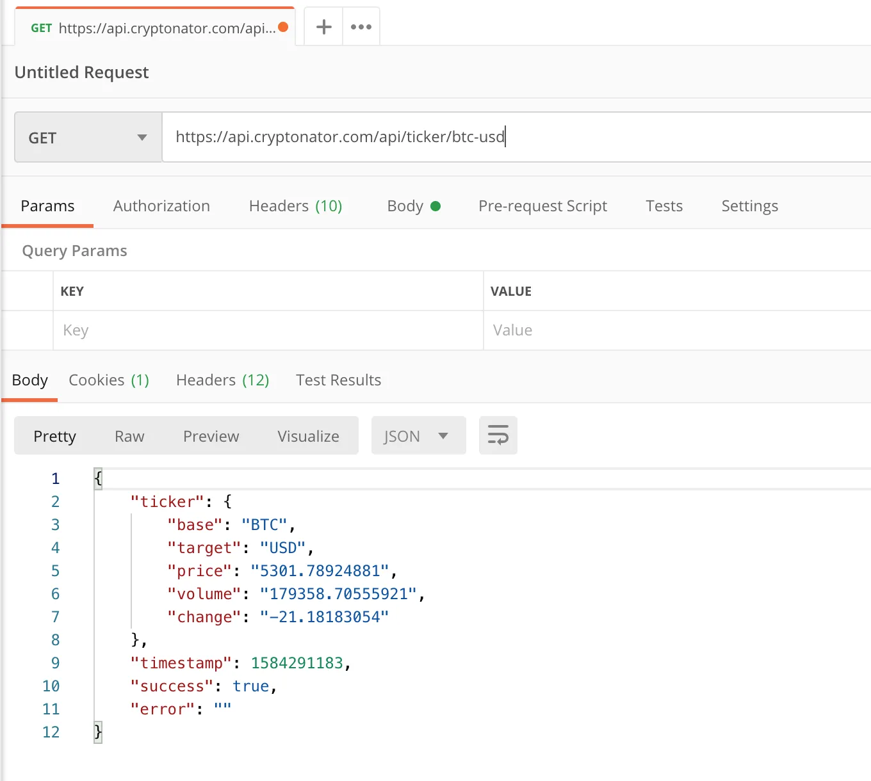
Task: Click the query param Value field
Action: tap(677, 330)
